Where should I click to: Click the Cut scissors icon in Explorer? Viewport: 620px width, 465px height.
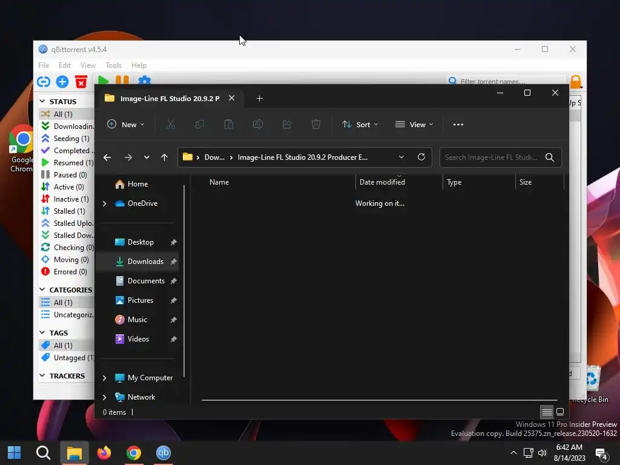pyautogui.click(x=170, y=124)
